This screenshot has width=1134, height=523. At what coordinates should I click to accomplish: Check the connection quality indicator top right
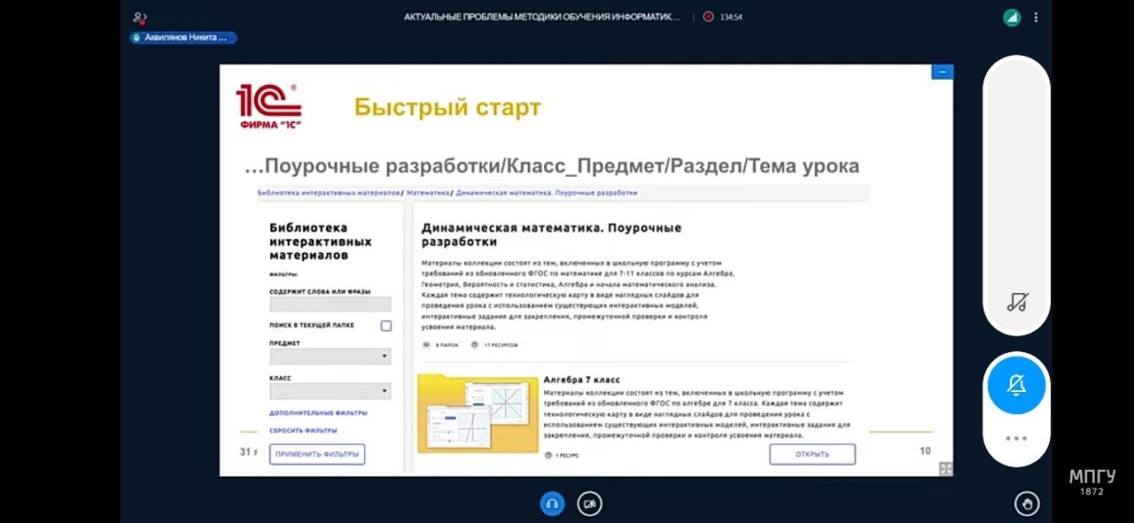click(x=1011, y=17)
